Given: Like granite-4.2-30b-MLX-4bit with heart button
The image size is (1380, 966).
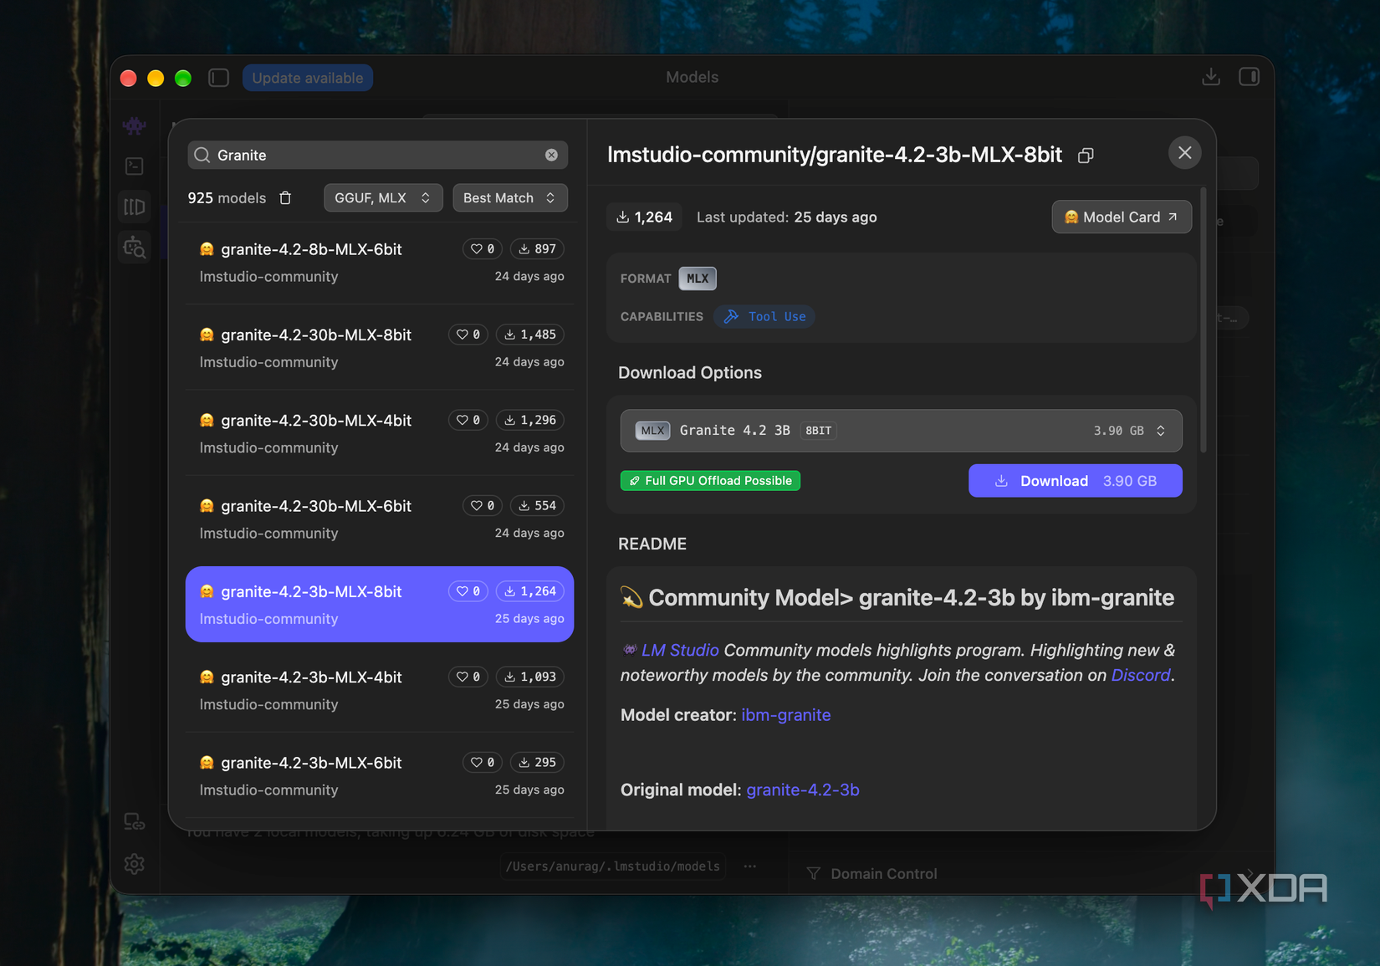Looking at the screenshot, I should tap(468, 420).
